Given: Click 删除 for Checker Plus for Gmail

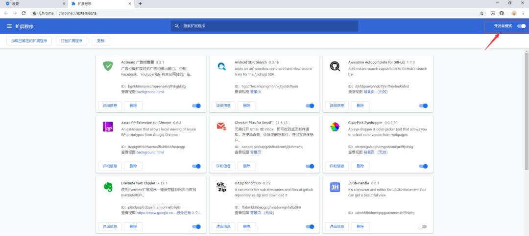Looking at the screenshot, I should [x=246, y=166].
